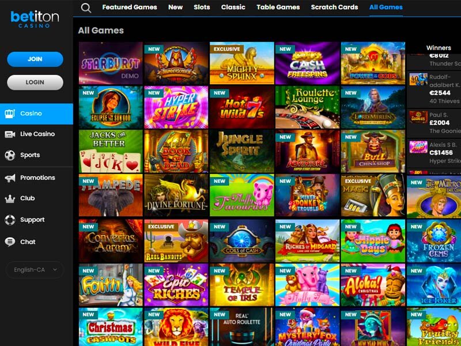This screenshot has height=346, width=461.
Task: Go to Featured Games tab
Action: pyautogui.click(x=129, y=7)
